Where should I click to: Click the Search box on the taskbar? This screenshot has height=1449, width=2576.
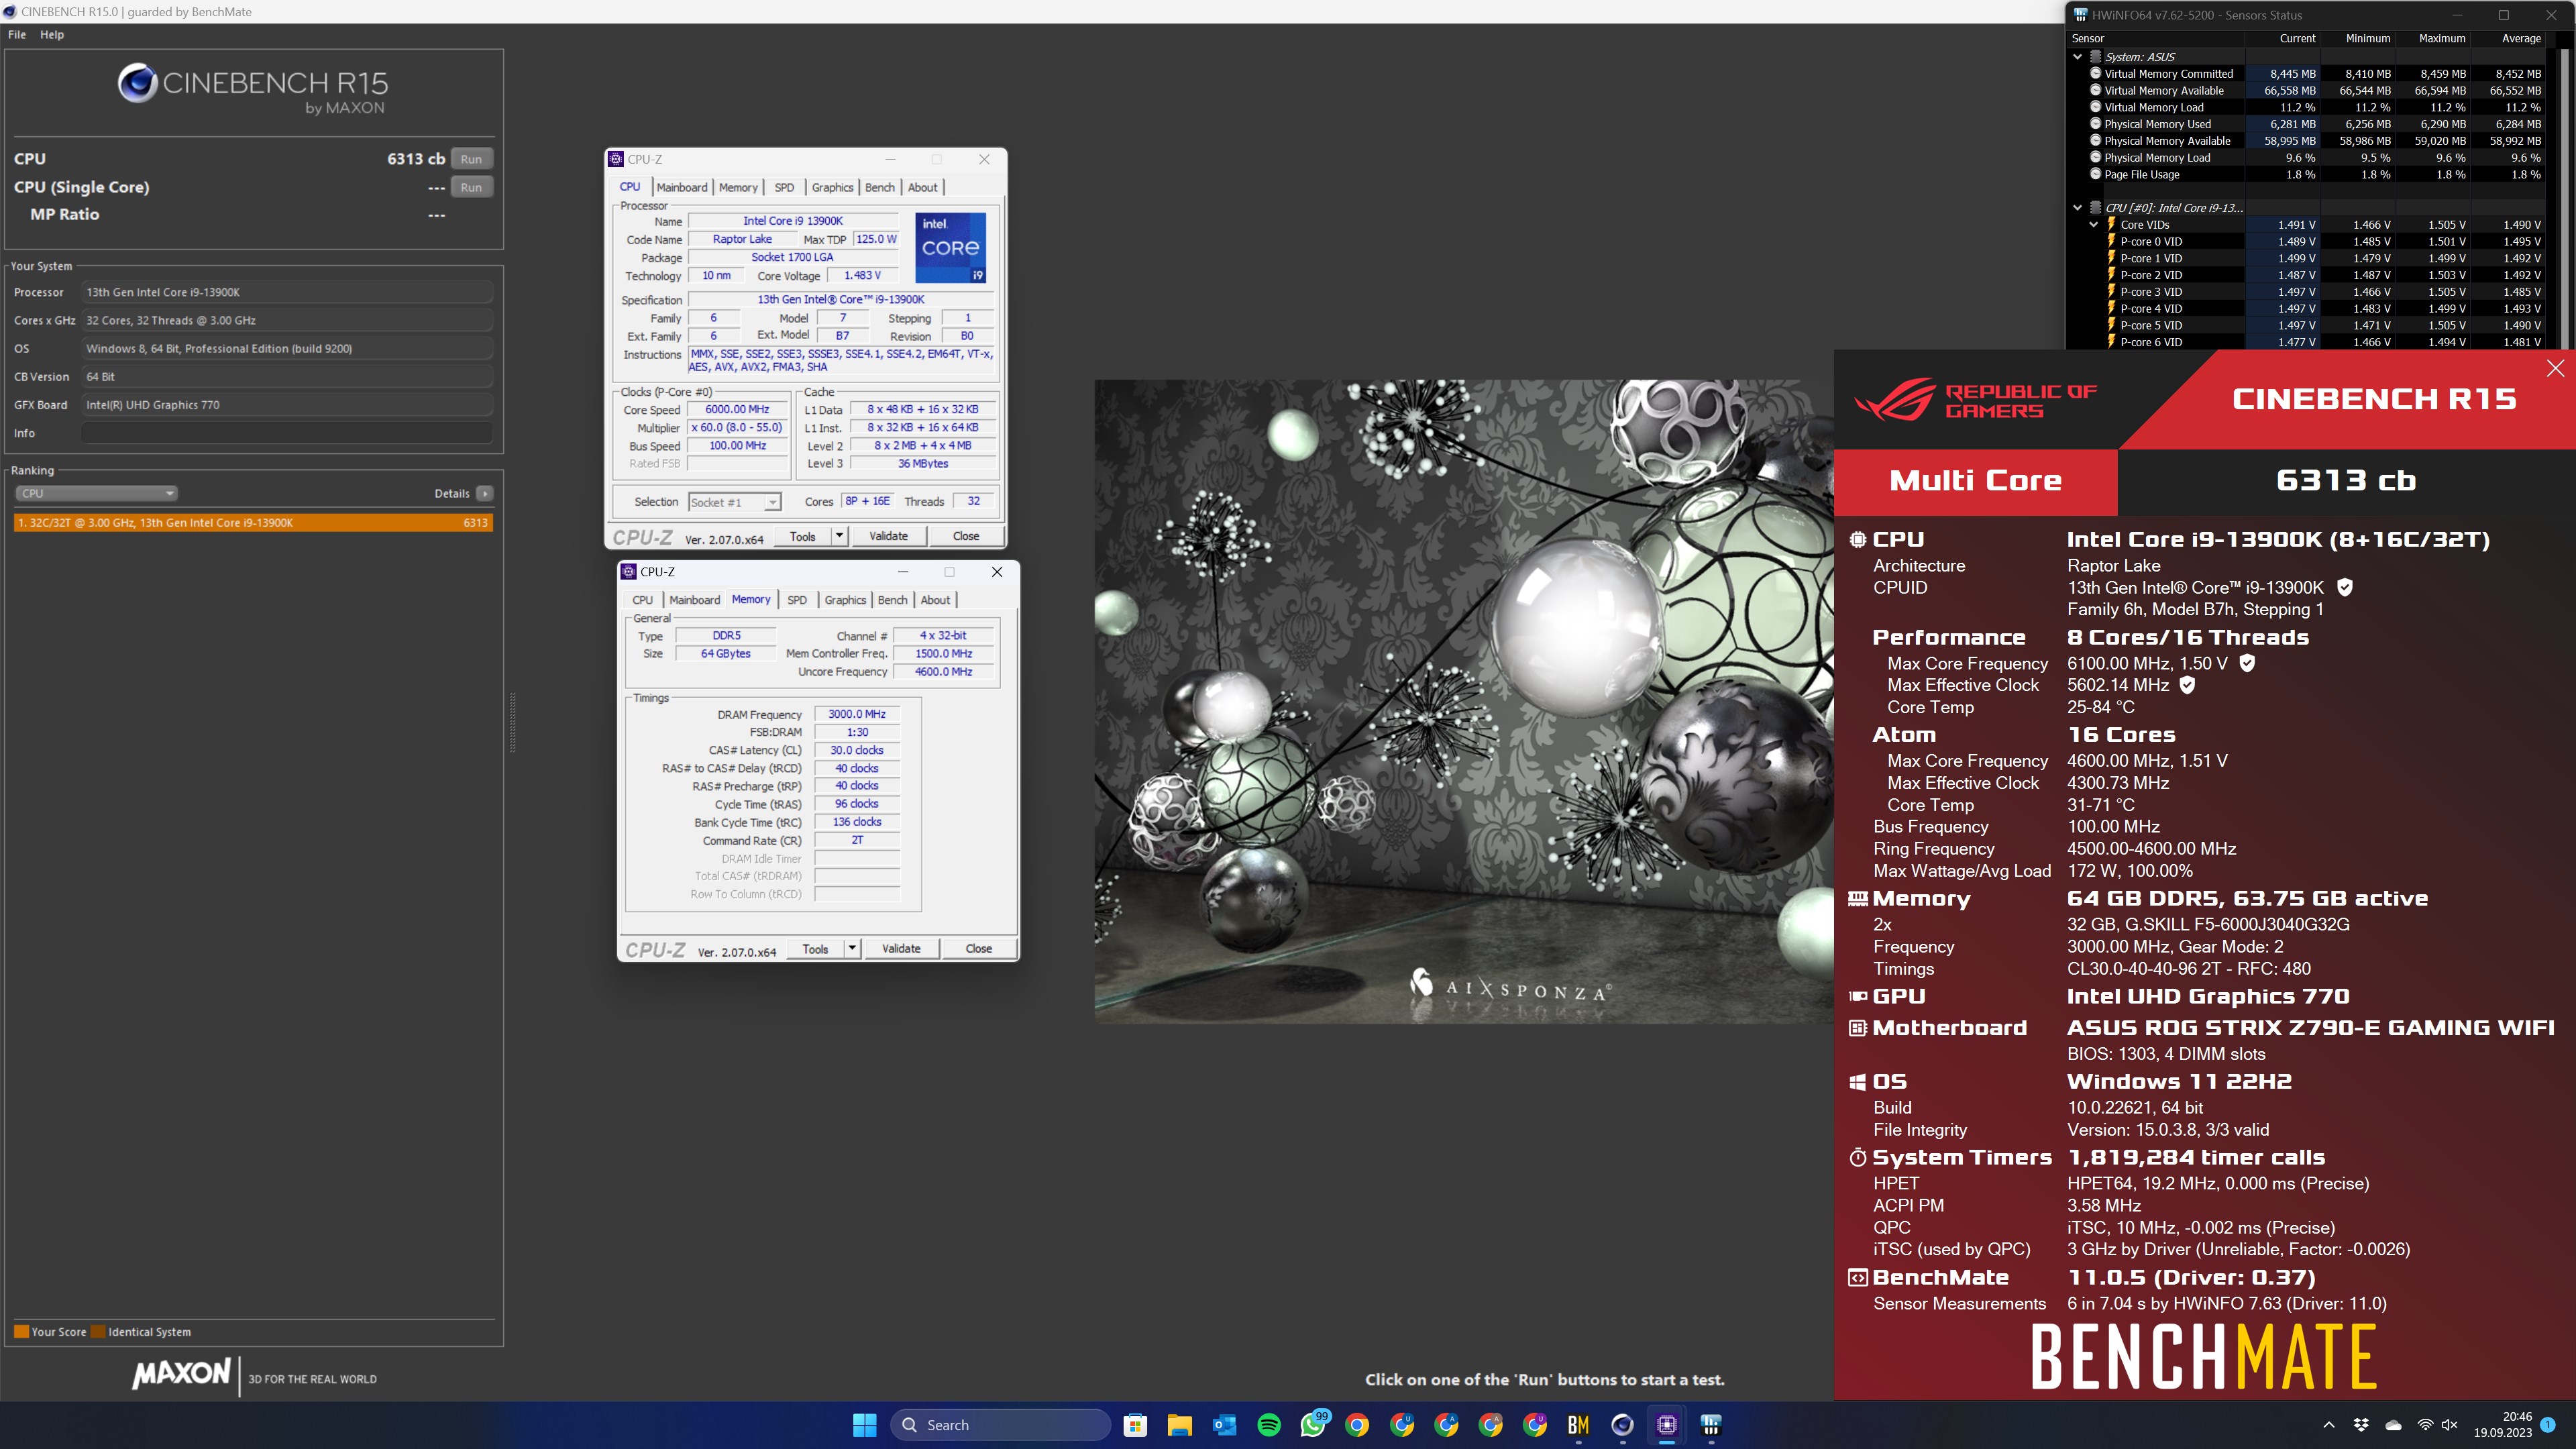(1001, 1425)
